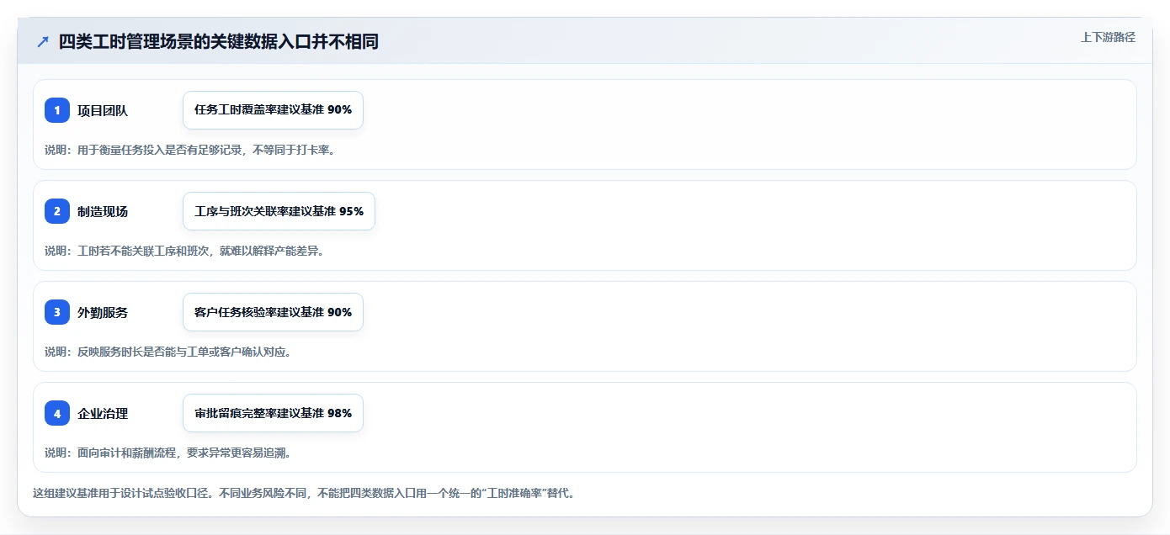
Task: Click the panel title 四类工时管理场景的关键数据入口并不相同
Action: point(218,42)
